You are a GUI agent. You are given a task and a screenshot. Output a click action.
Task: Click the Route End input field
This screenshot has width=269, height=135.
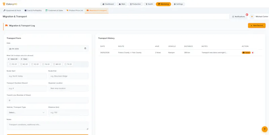(69, 76)
